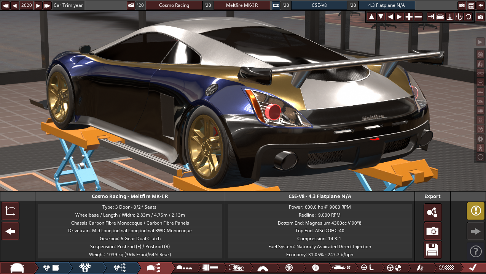The image size is (486, 274).
Task: Toggle the car front outline icon in sidebar
Action: tap(480, 82)
